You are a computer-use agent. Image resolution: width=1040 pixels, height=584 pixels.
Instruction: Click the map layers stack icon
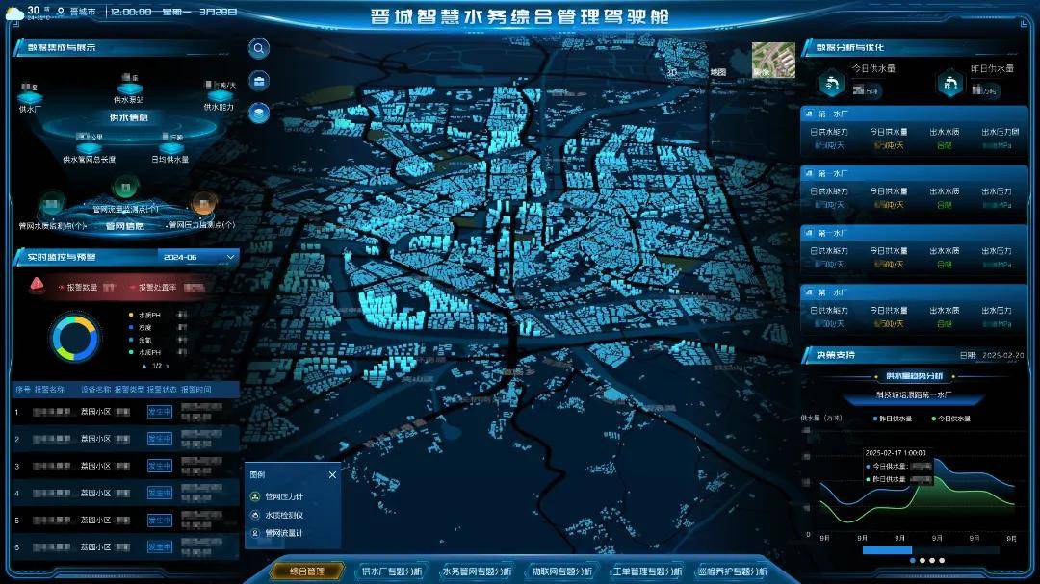(x=259, y=114)
